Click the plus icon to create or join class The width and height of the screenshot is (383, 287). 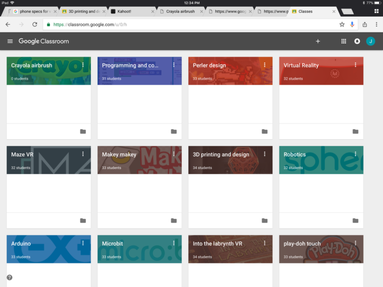[318, 41]
